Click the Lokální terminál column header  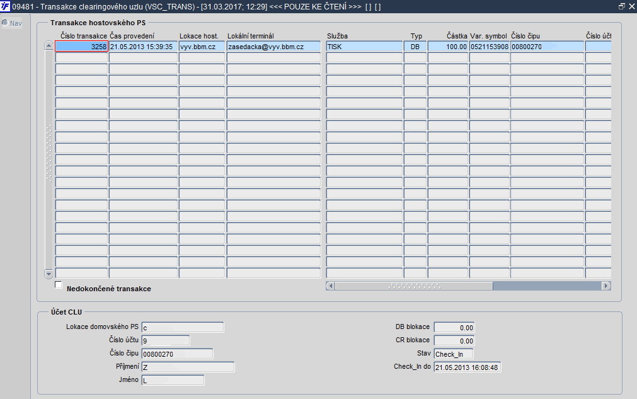point(251,36)
